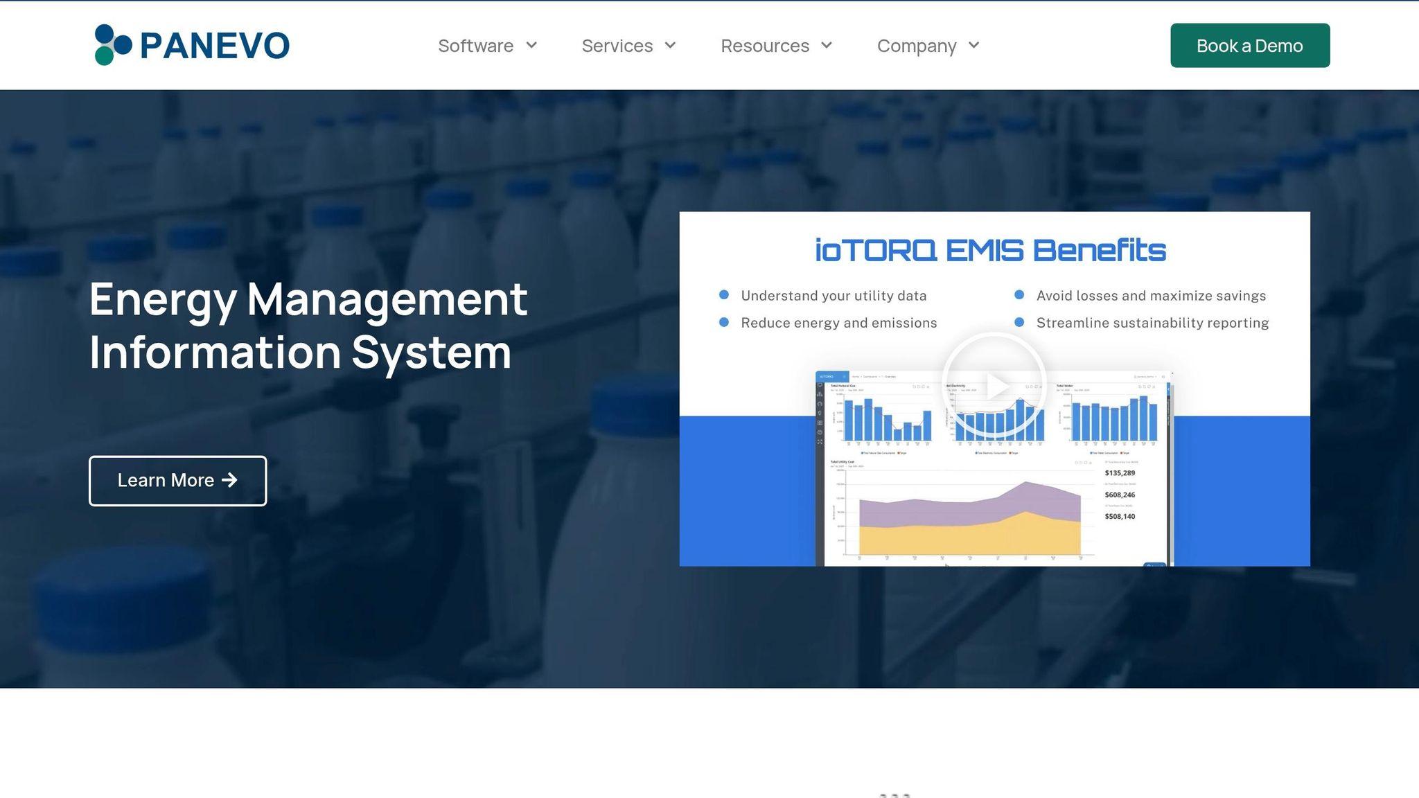The image size is (1419, 798).
Task: Click the Learn More button
Action: (x=177, y=481)
